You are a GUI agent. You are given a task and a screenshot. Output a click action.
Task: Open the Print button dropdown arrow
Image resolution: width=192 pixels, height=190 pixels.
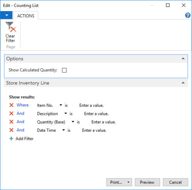tap(128, 182)
